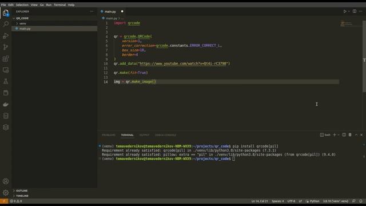Switch to the main.py editor tab
This screenshot has height=206, width=366.
(x=112, y=11)
